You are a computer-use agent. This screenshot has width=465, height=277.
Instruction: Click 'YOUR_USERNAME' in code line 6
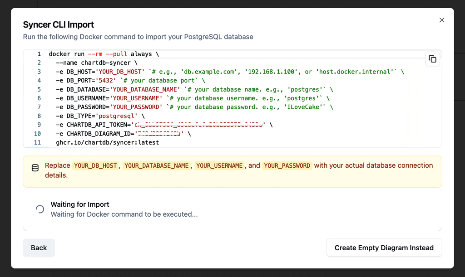pyautogui.click(x=136, y=98)
